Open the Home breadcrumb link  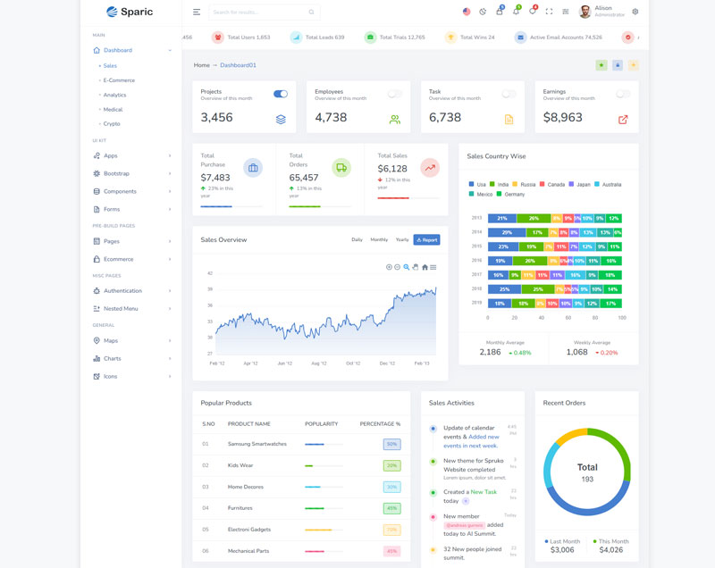coord(202,65)
